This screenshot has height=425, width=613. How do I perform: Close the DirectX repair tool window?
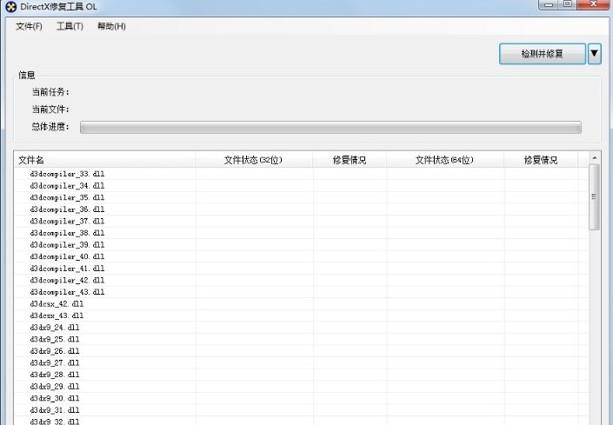pyautogui.click(x=593, y=4)
